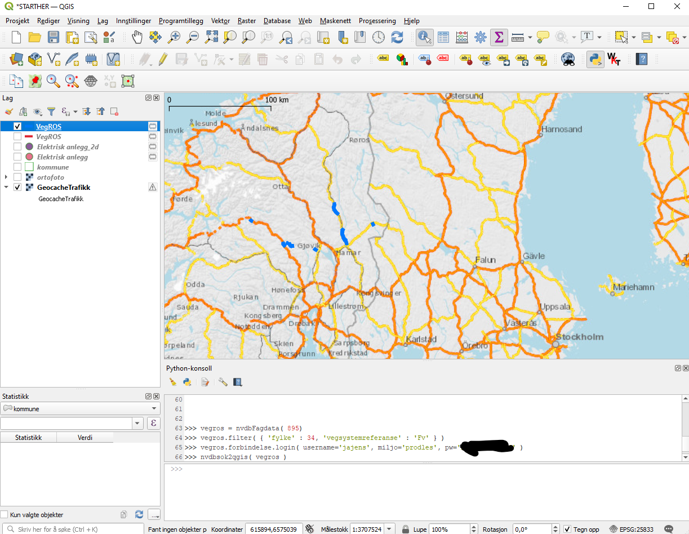
Task: Open the Prosjekt menu
Action: (x=17, y=21)
